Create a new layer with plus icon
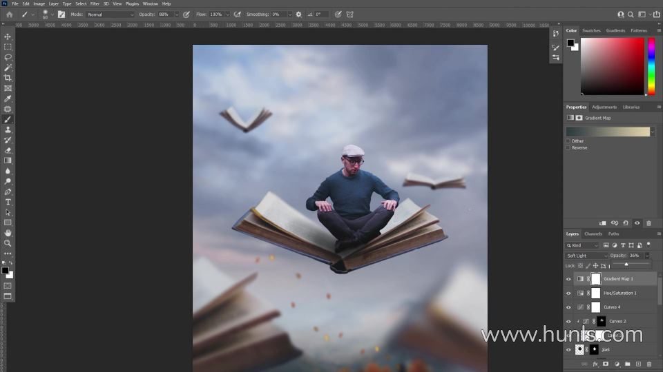 pos(638,364)
